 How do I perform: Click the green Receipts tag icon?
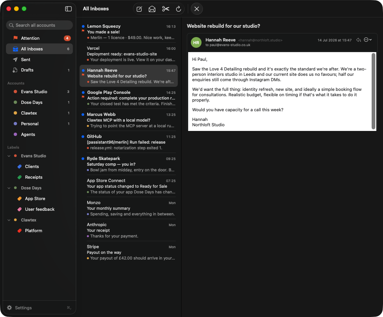pyautogui.click(x=19, y=177)
